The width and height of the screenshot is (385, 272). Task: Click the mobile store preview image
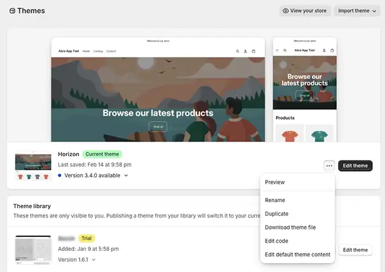click(304, 90)
